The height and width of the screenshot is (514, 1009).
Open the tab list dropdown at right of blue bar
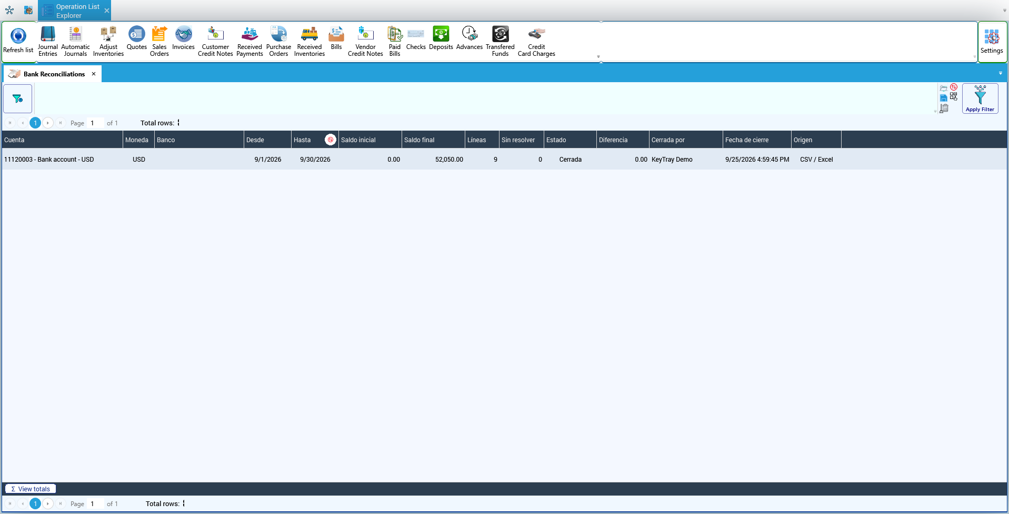tap(1001, 73)
